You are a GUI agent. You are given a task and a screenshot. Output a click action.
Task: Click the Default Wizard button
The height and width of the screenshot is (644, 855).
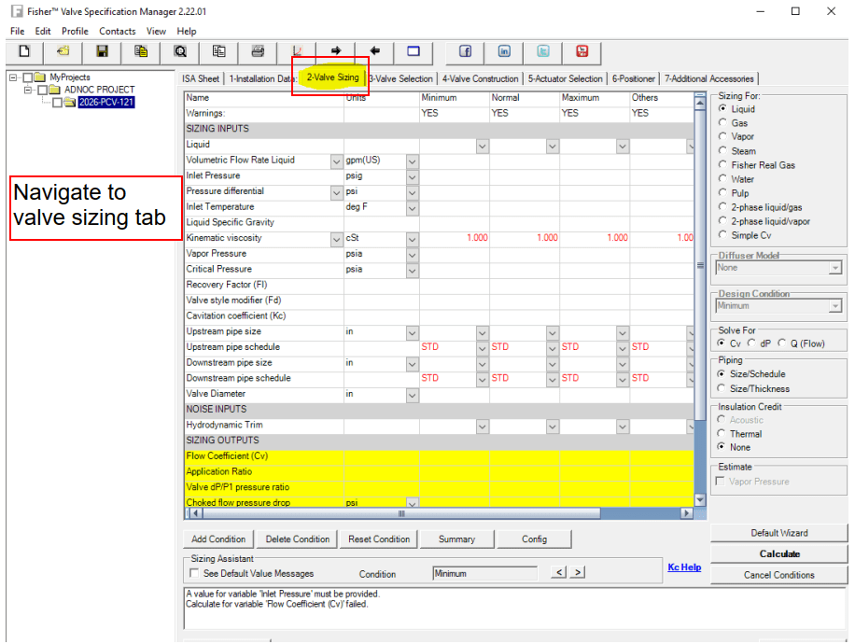[779, 533]
